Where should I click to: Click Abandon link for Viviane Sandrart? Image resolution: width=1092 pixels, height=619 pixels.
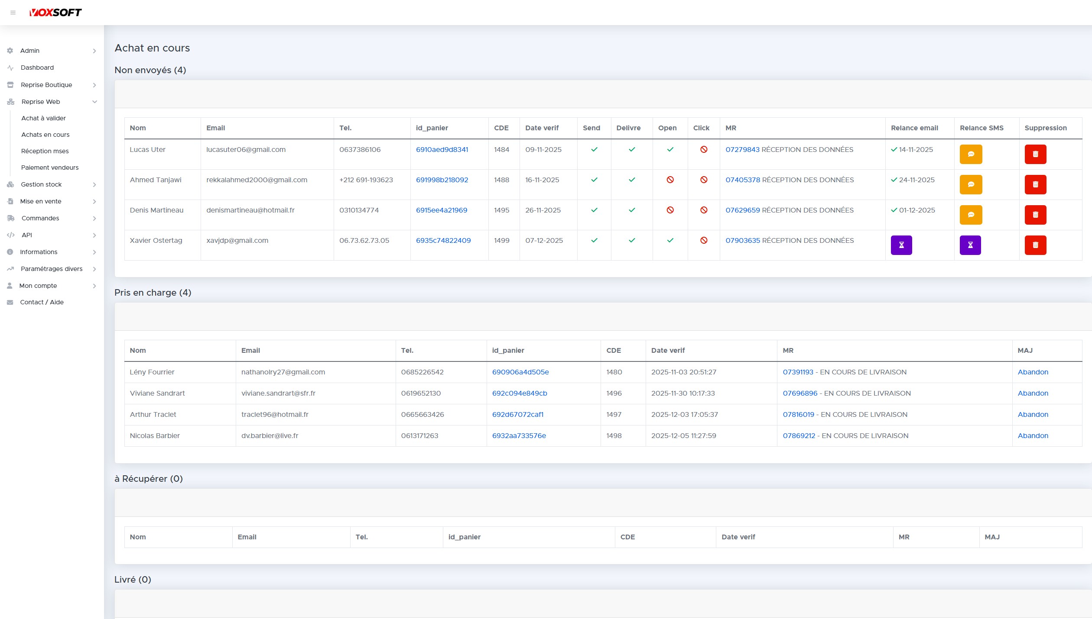pos(1033,393)
